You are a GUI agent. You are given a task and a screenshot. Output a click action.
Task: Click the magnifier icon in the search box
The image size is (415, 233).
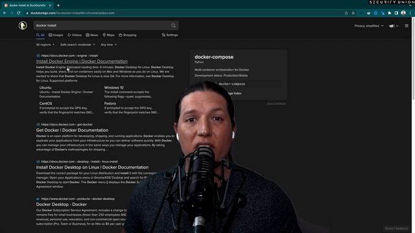(x=173, y=25)
